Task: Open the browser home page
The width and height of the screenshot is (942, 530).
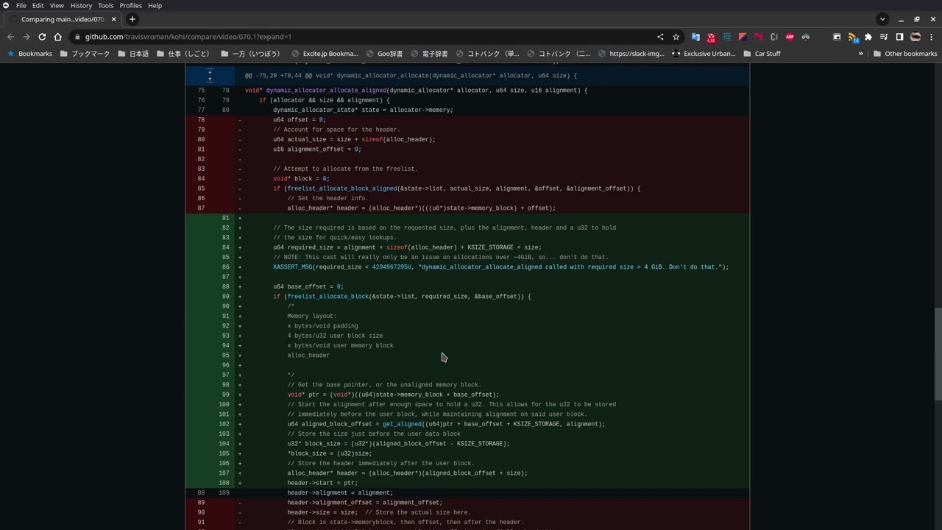Action: [x=58, y=37]
